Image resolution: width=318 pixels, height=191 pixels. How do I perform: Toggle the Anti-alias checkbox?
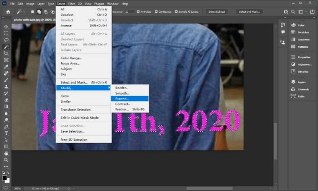pyautogui.click(x=138, y=12)
